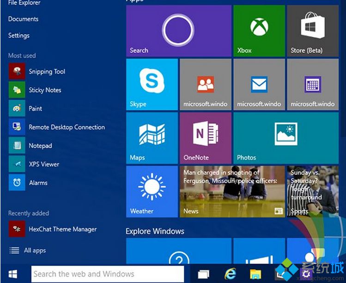Viewport: 346px width, 283px height.
Task: Open the Search Cortana tile
Action: tap(179, 31)
